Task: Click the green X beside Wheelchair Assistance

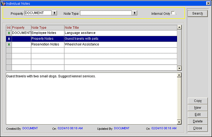Action: pyautogui.click(x=9, y=44)
